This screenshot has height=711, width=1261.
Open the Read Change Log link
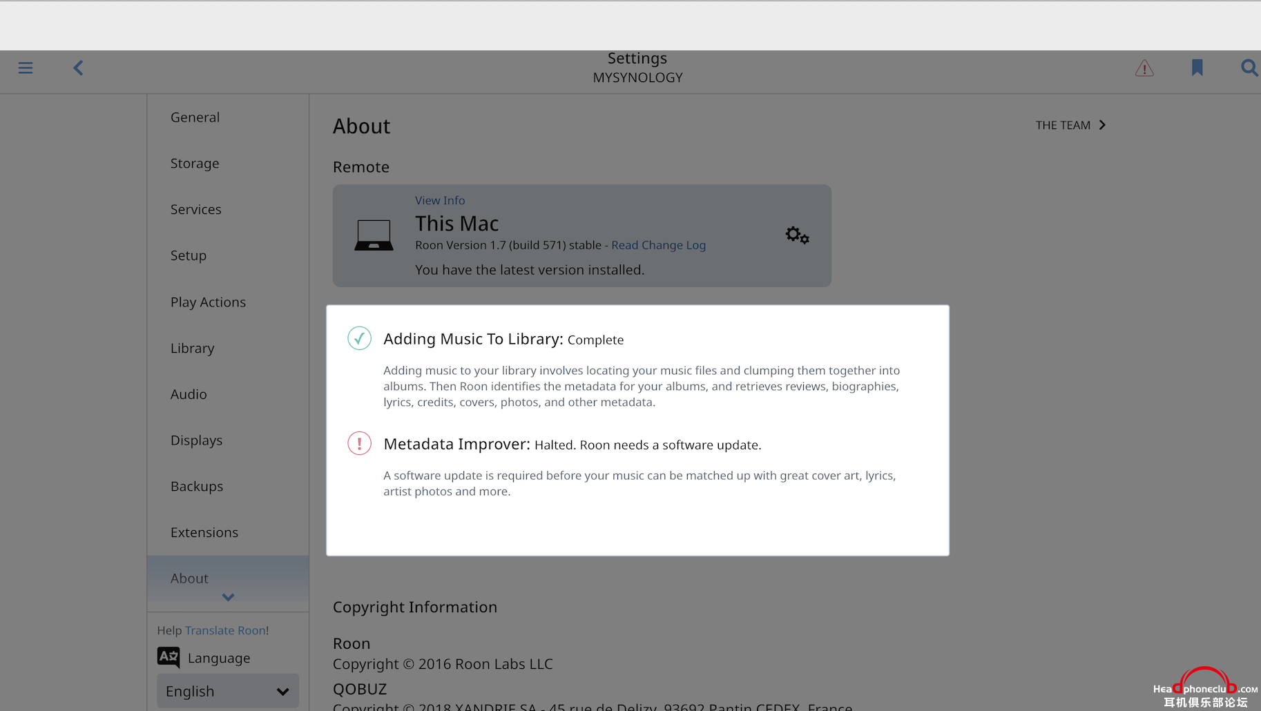658,245
